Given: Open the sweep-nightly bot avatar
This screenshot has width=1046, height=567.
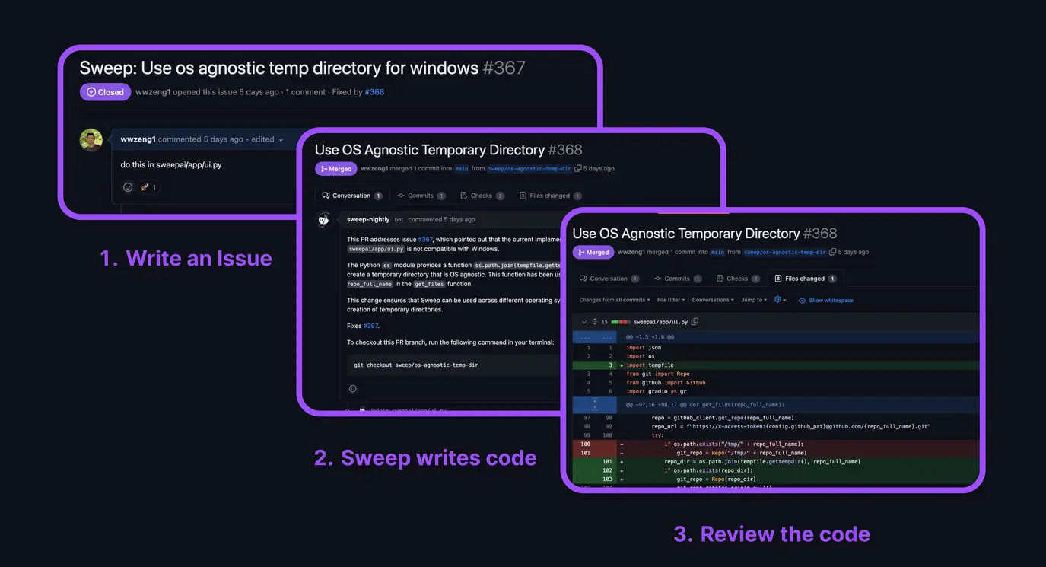Looking at the screenshot, I should pos(323,220).
